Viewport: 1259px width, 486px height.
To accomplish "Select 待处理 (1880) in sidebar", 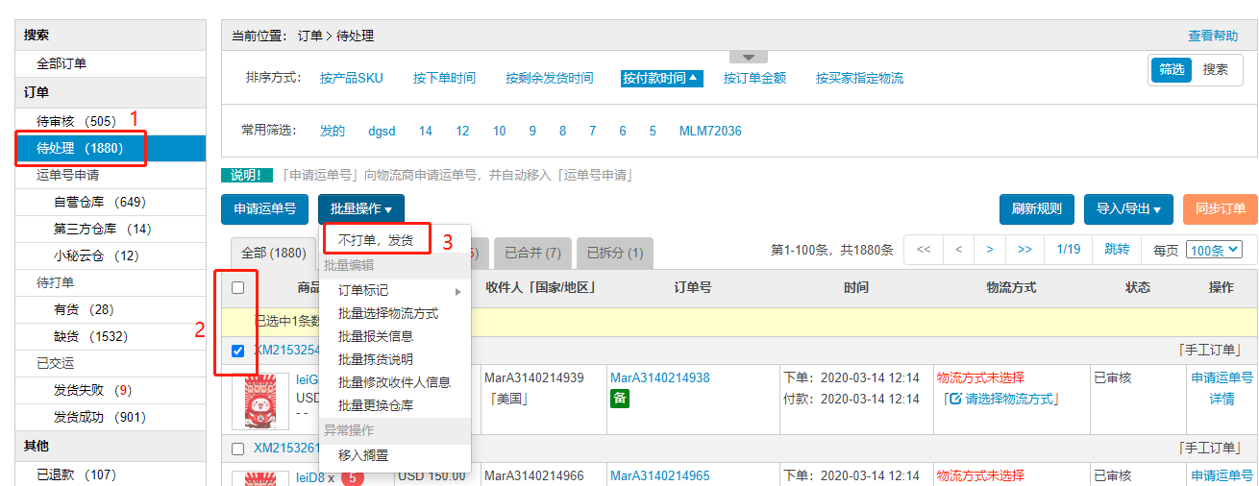I will [111, 149].
